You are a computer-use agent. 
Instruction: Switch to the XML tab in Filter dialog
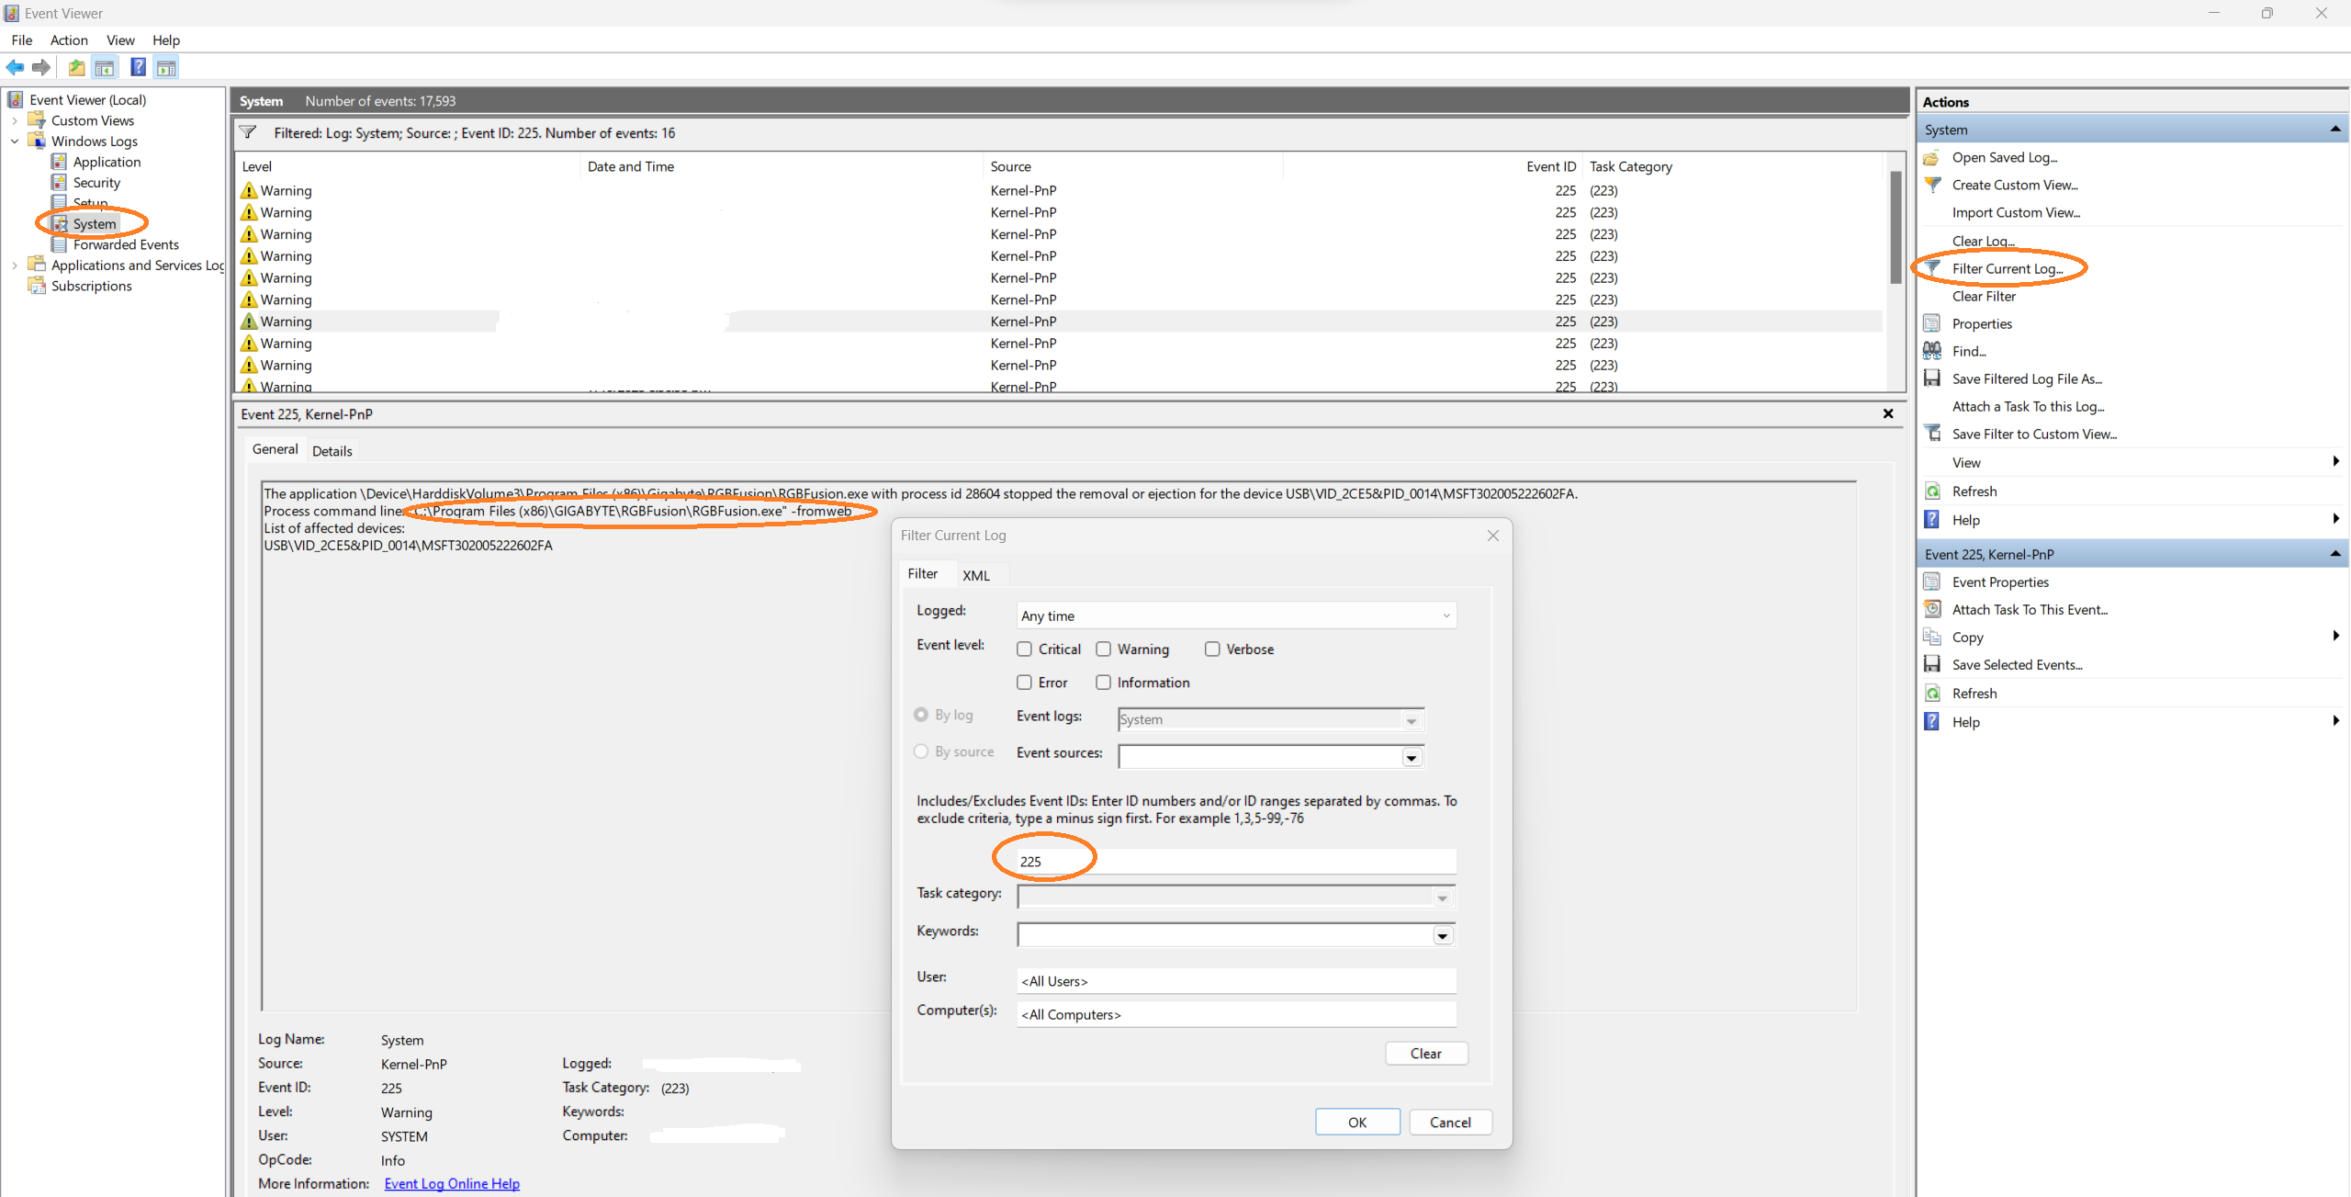[x=977, y=574]
